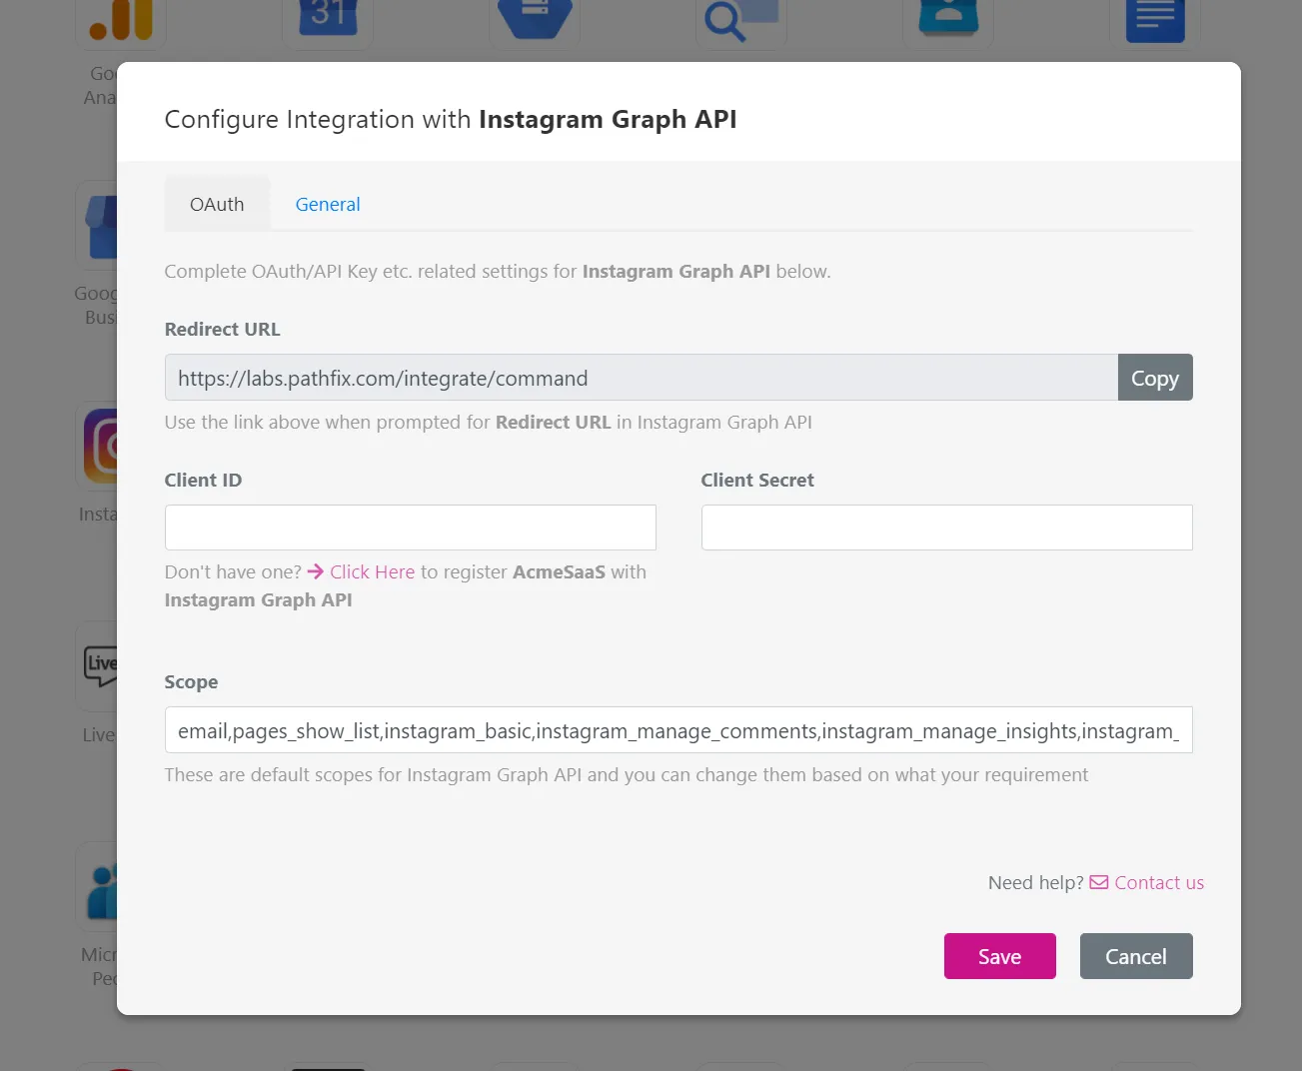Click the LiveChat icon in the background
Image resolution: width=1302 pixels, height=1071 pixels.
(100, 665)
